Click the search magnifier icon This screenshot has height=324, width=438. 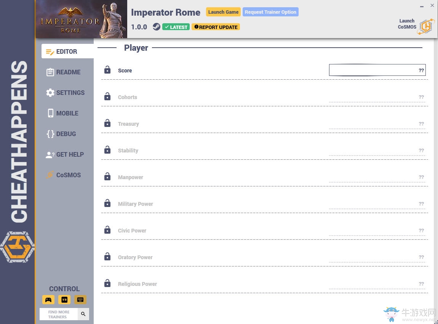(x=83, y=314)
